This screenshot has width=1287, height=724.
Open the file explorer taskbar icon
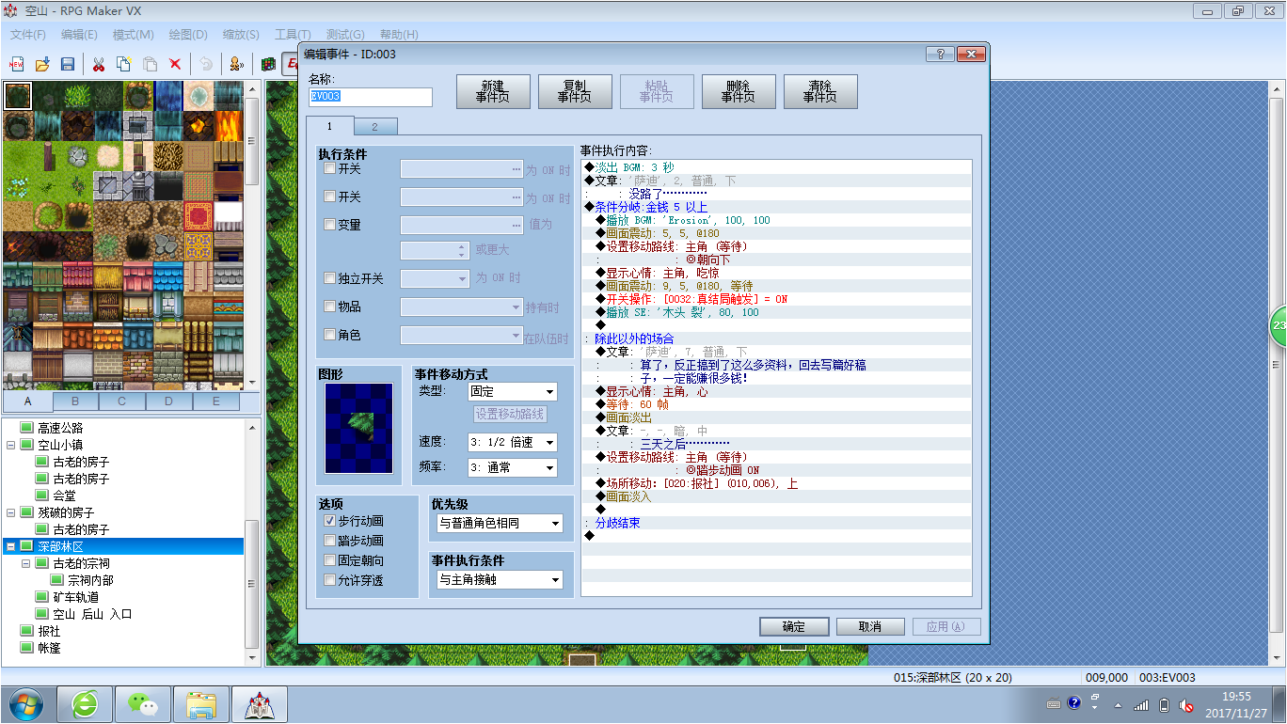click(x=201, y=703)
